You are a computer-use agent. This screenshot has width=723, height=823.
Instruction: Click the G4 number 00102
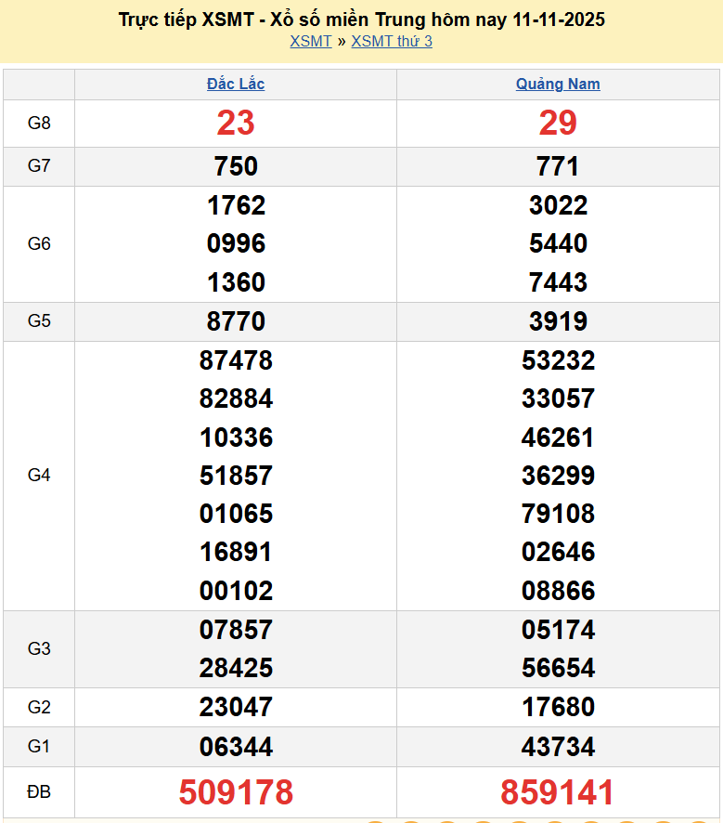click(x=236, y=591)
